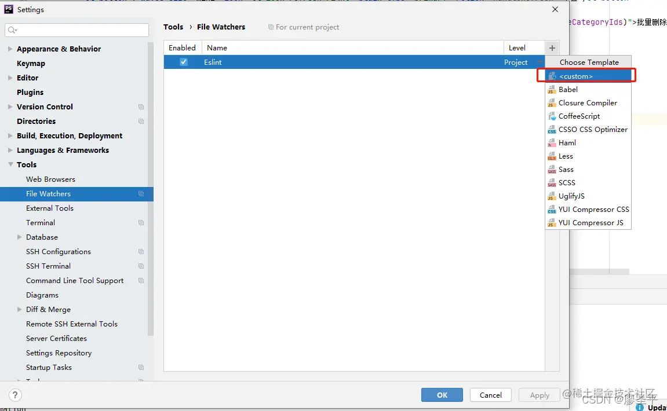Image resolution: width=667 pixels, height=411 pixels.
Task: Click the YUI Compressor CSS icon
Action: click(x=552, y=210)
